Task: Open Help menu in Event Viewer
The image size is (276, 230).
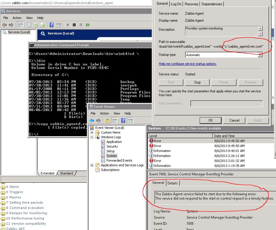Action: 127,113
